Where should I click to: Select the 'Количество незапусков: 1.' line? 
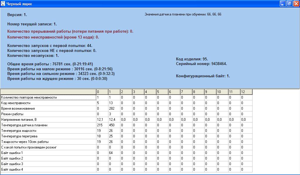(x=33, y=56)
